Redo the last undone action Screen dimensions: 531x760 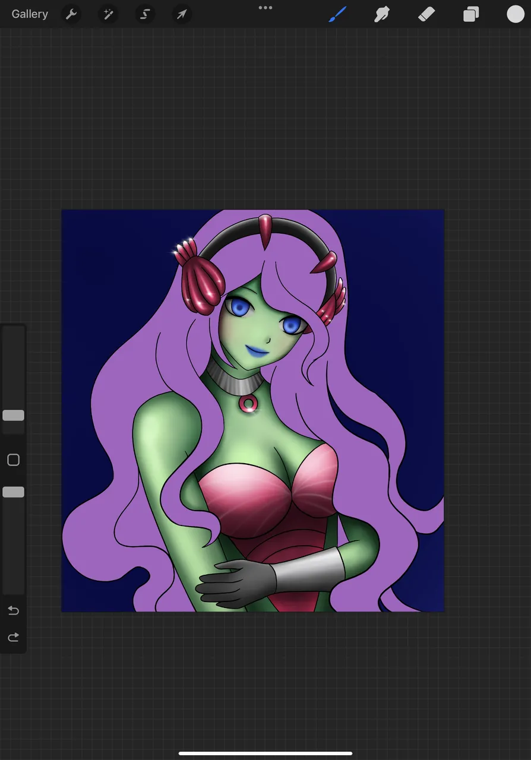coord(13,638)
